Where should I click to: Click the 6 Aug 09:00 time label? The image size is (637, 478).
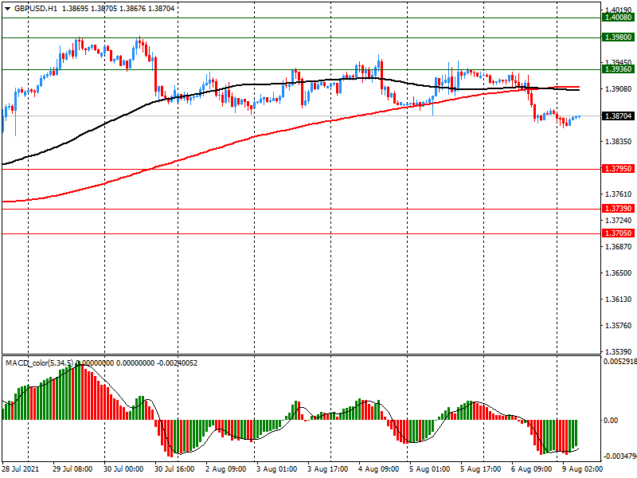[531, 469]
